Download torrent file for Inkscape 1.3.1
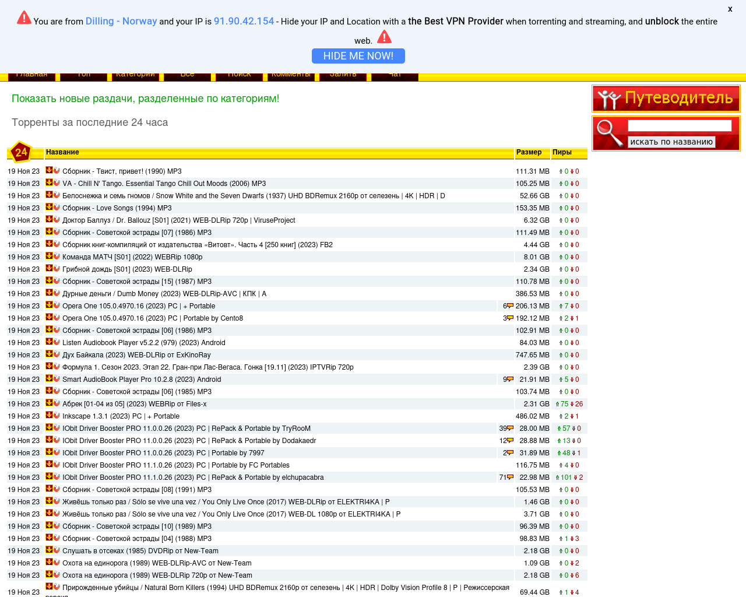746x597 pixels. tap(49, 416)
